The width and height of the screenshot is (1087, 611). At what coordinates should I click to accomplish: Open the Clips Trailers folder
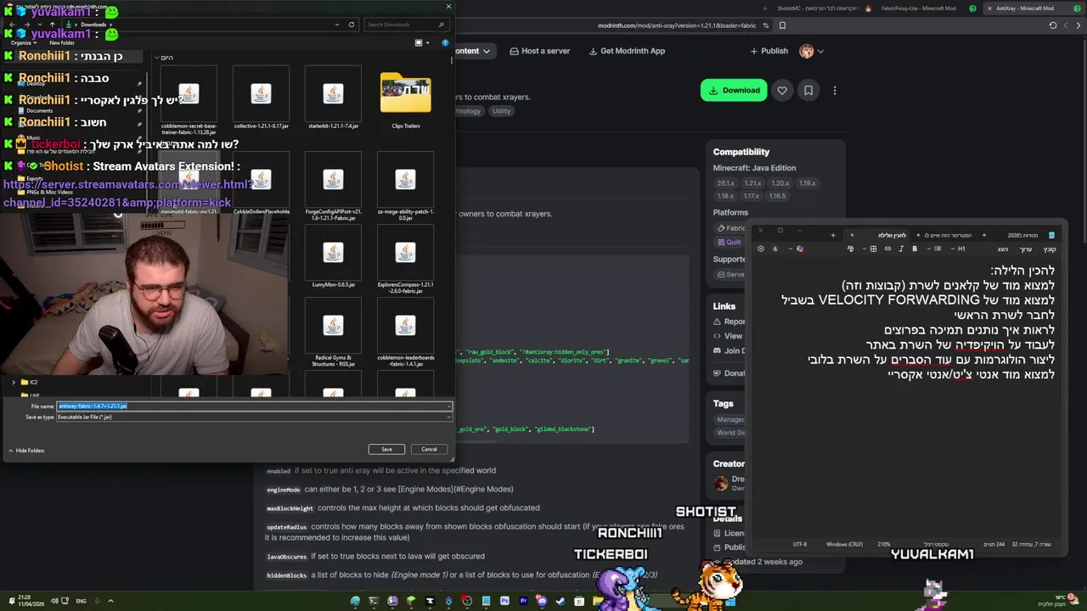405,99
